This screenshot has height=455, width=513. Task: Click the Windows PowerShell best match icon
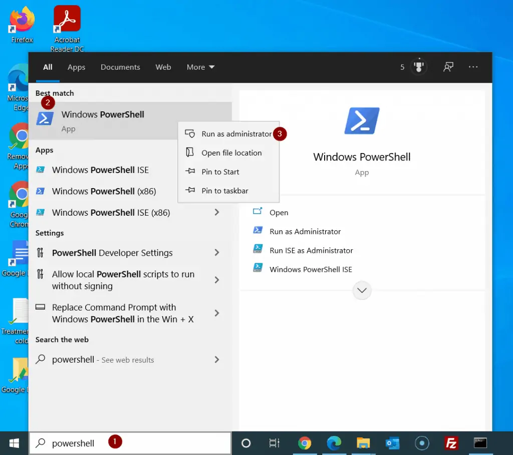pyautogui.click(x=45, y=118)
